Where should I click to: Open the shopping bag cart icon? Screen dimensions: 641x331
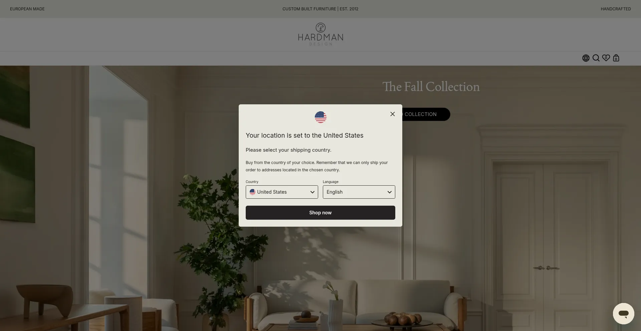pyautogui.click(x=616, y=58)
